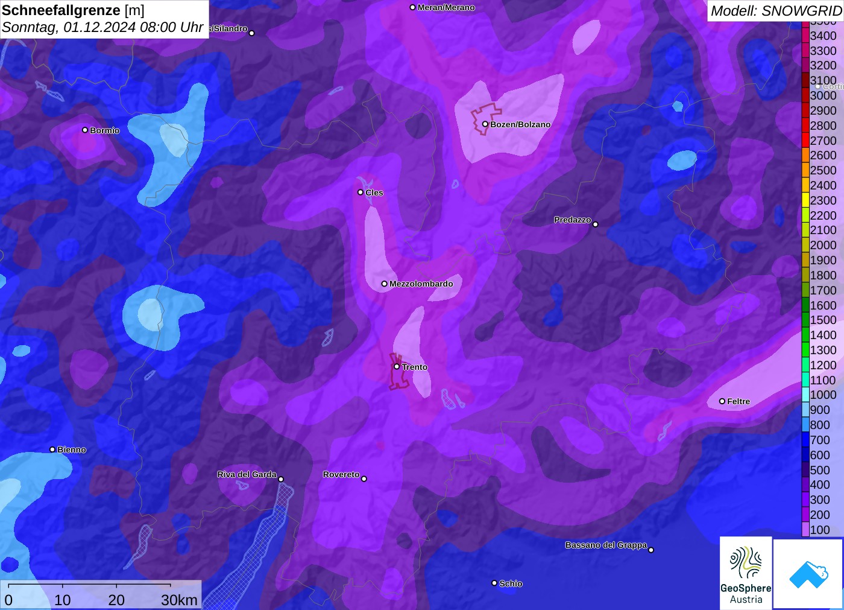
Task: Click the 1300 bright green legend swatch
Action: 805,350
